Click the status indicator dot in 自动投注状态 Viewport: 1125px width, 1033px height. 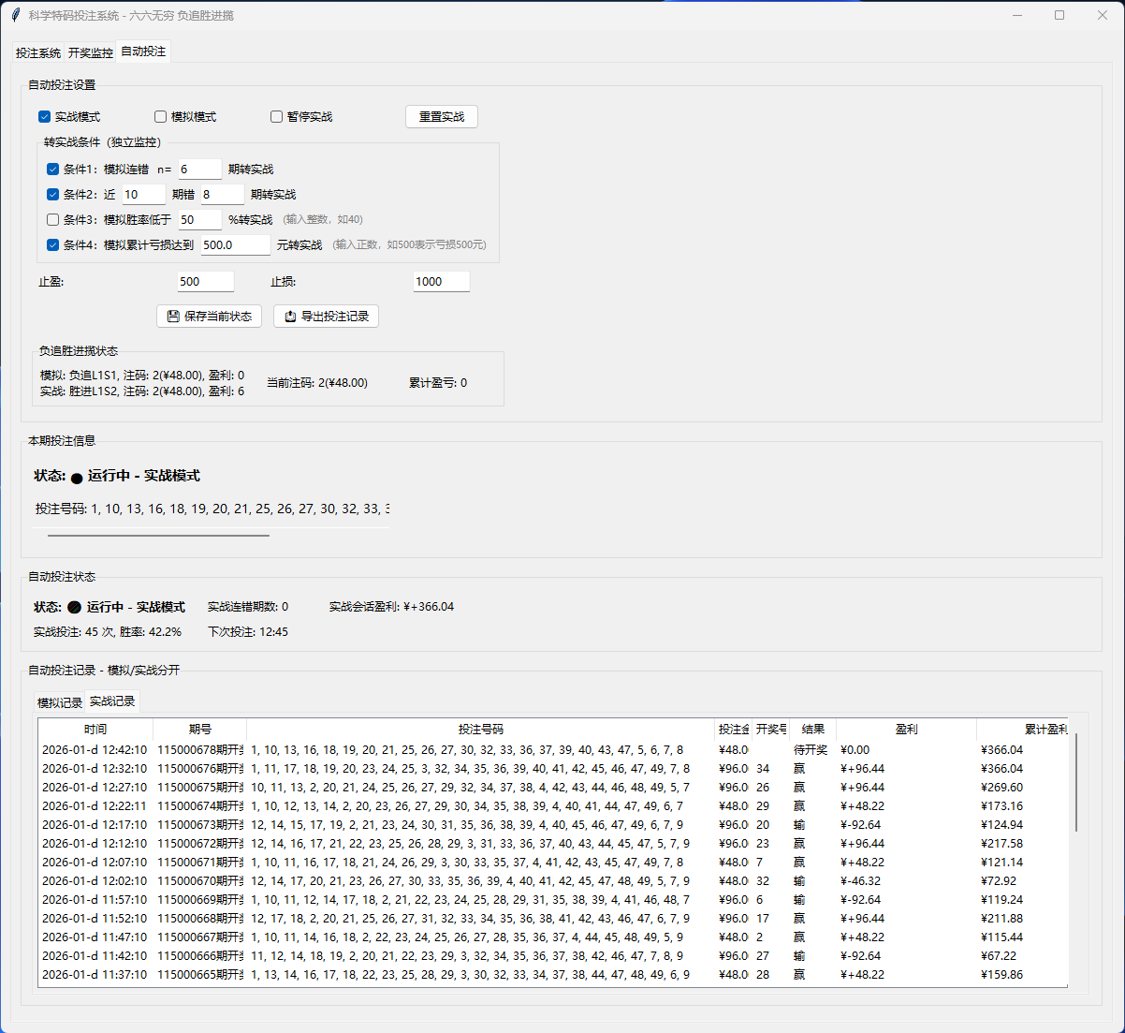pyautogui.click(x=75, y=608)
